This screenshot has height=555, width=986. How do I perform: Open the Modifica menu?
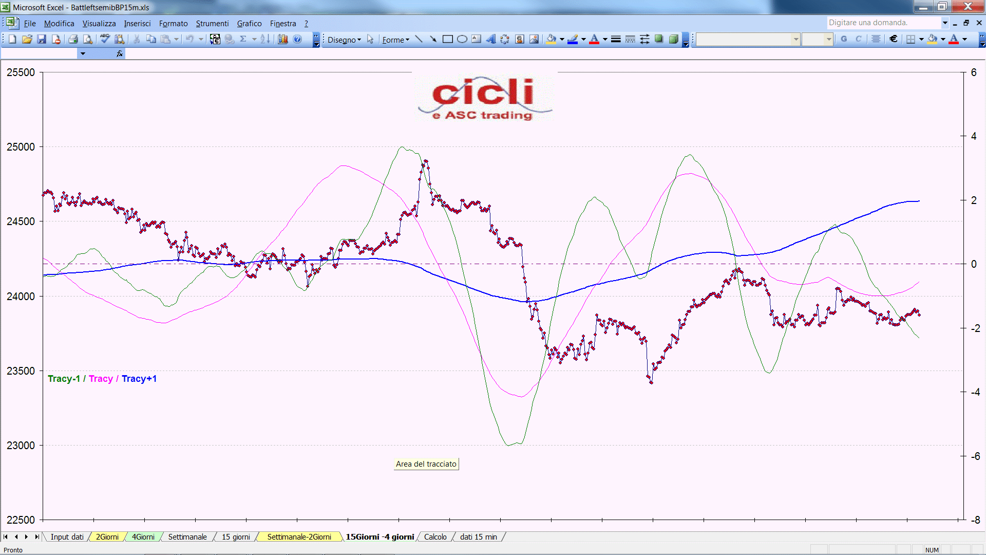(x=59, y=24)
